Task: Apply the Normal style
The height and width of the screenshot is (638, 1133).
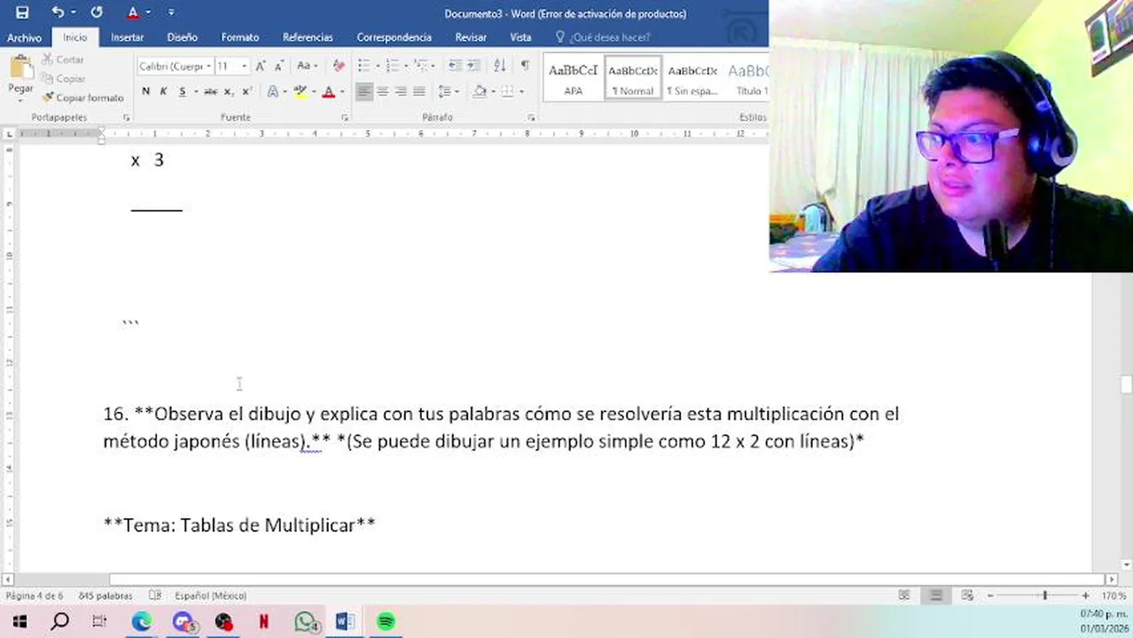Action: point(633,78)
